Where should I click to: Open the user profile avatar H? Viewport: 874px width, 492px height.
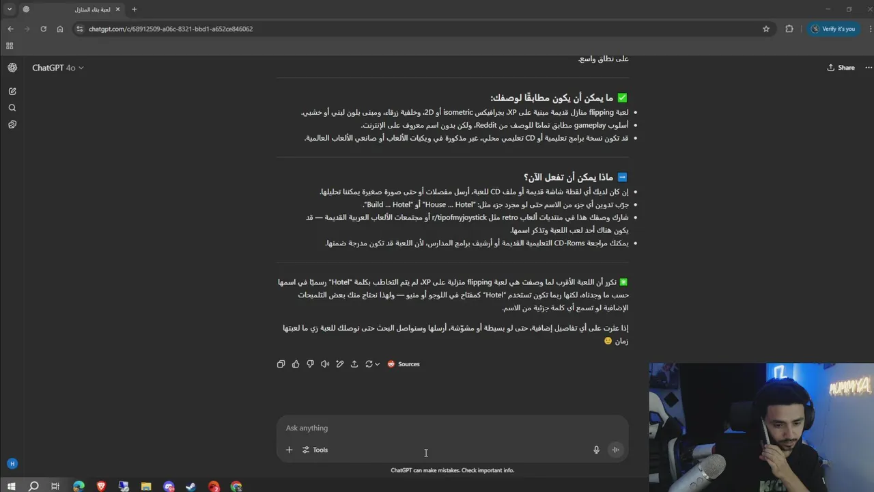pos(12,464)
